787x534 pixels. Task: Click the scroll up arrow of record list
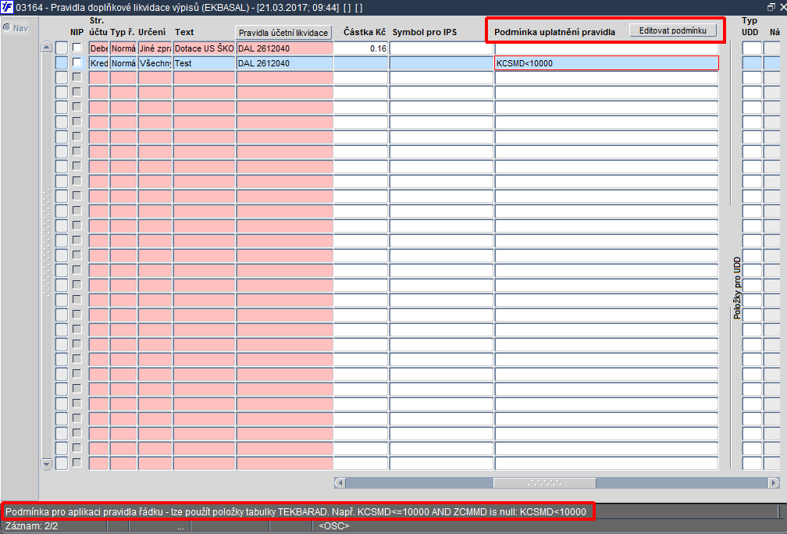(x=47, y=48)
